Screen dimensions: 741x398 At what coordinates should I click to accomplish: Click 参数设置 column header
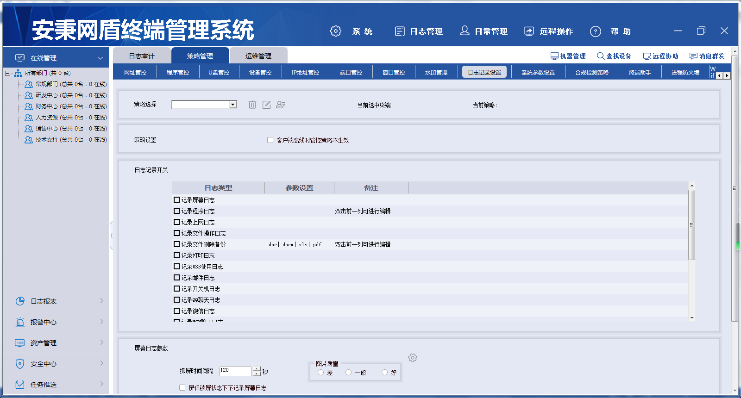click(300, 188)
